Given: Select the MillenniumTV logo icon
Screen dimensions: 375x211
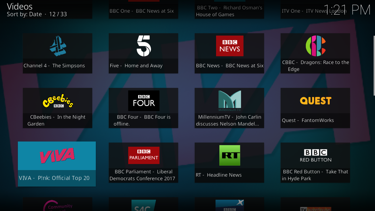Looking at the screenshot, I should [x=230, y=101].
